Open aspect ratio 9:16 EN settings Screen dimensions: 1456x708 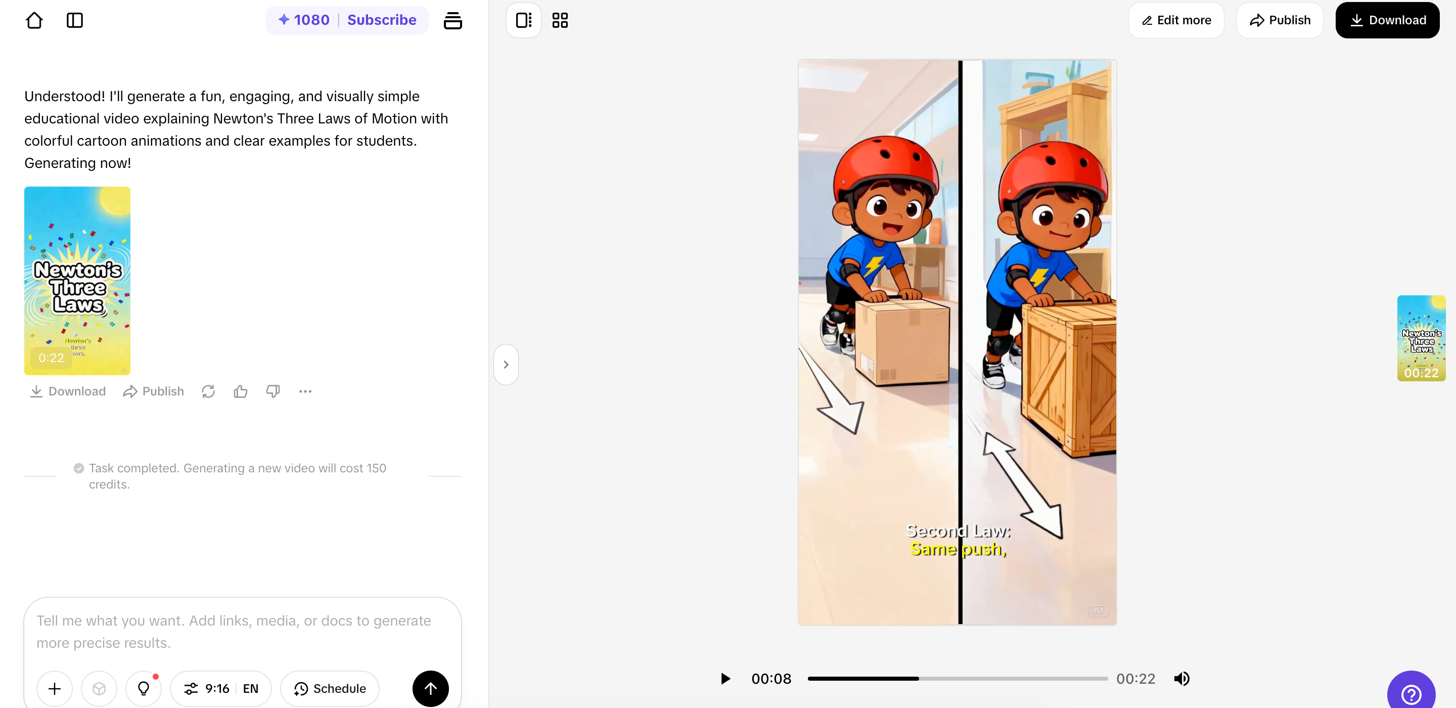pyautogui.click(x=220, y=688)
